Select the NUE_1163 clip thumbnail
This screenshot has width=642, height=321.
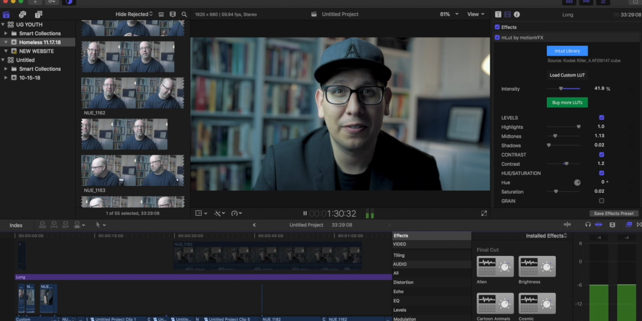132,170
